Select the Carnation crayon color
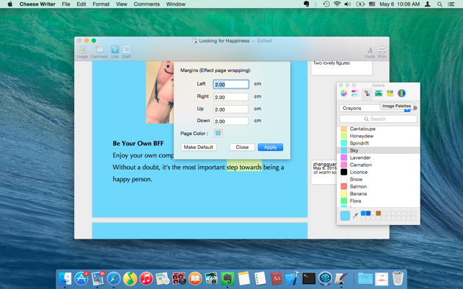 (x=378, y=165)
